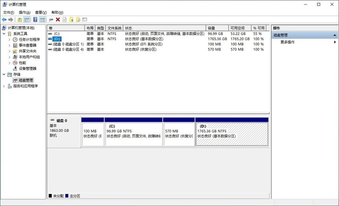The width and height of the screenshot is (339, 206).
Task: Click the 存储 tree item label
Action: 17,74
